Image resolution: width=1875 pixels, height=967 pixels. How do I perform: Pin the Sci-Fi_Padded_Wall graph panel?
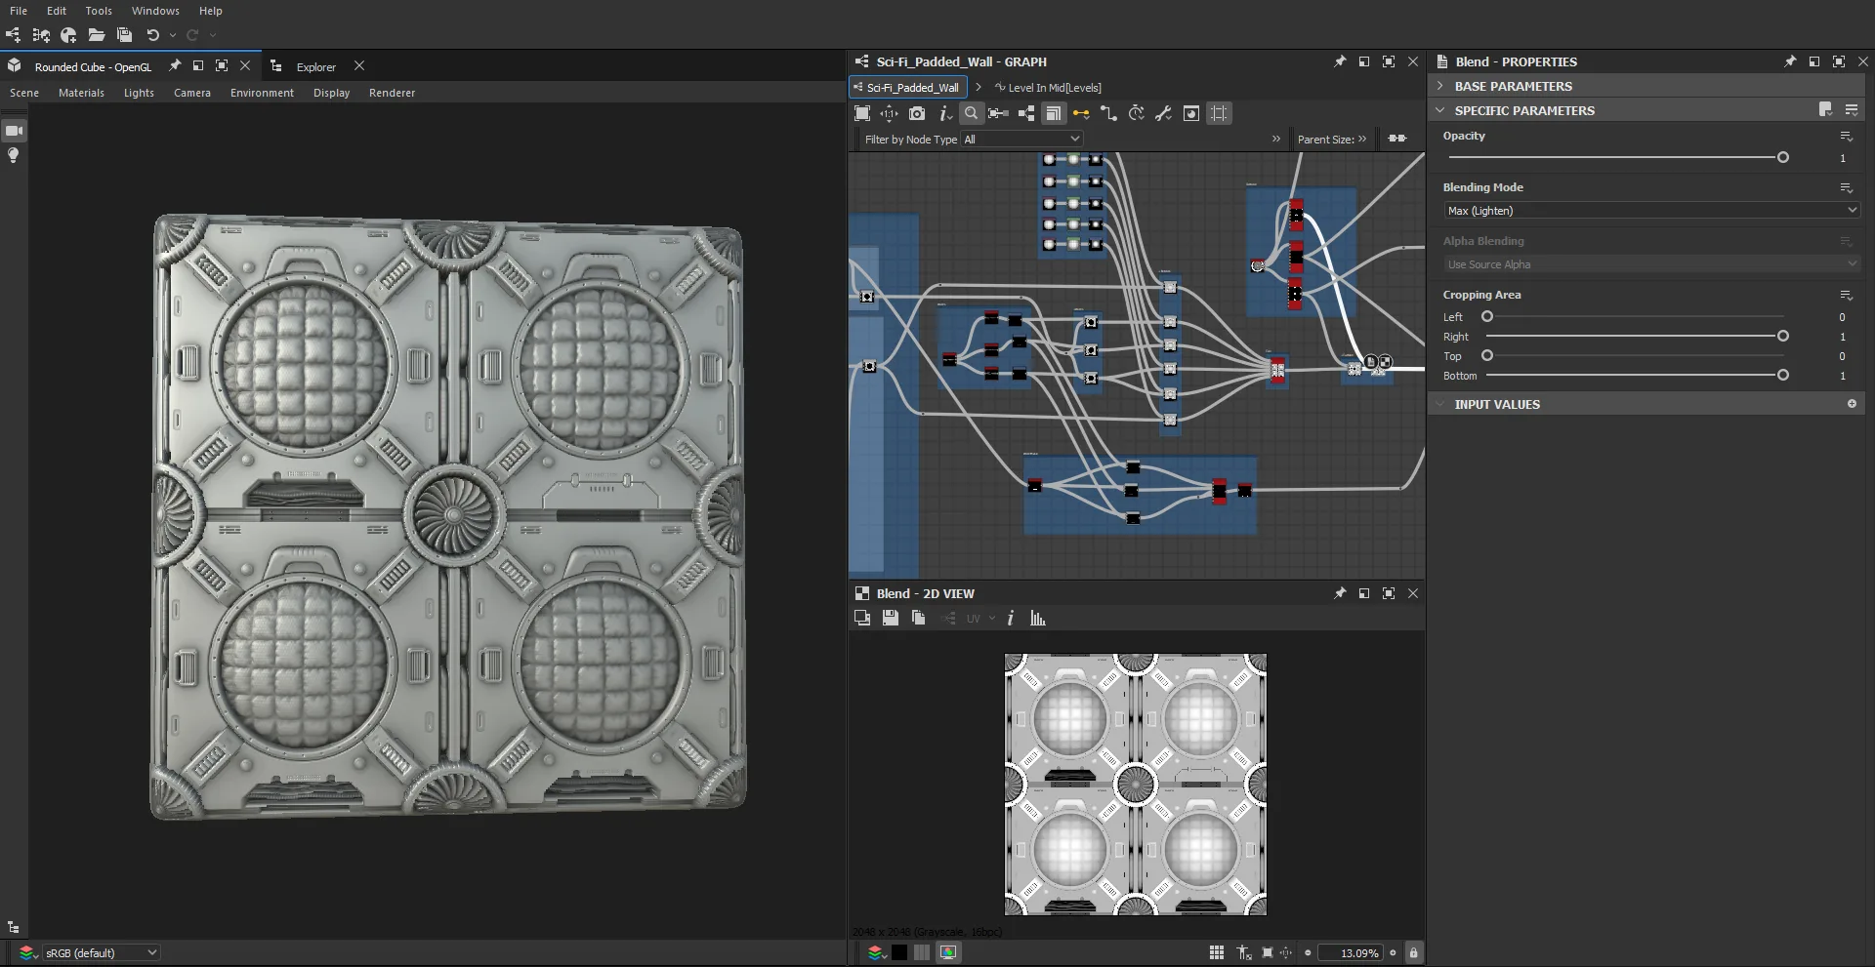click(1339, 60)
